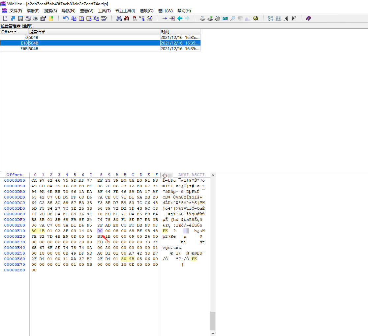The image size is (368, 336).
Task: Click the hex editor scroll up arrow
Action: 213,175
